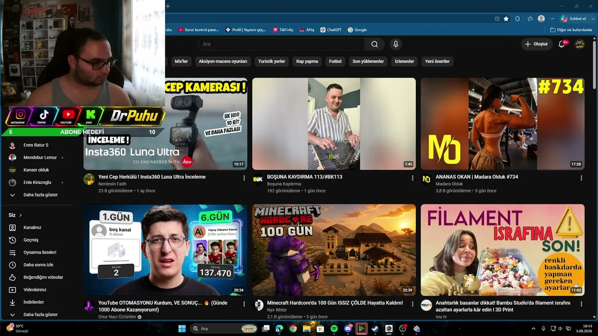Screen dimensions: 598x336
Task: Open Onur Naci Öztürkler channel avatar
Action: point(89,305)
